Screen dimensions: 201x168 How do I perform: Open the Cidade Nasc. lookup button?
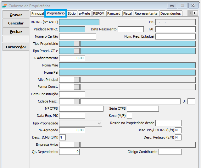76,101
